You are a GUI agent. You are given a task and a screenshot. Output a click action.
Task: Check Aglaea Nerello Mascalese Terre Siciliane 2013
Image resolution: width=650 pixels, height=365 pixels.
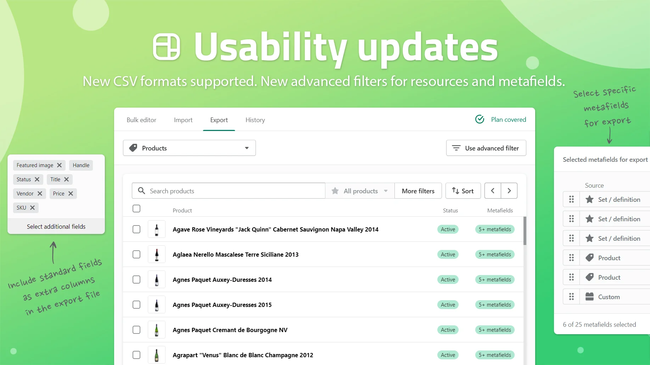click(136, 254)
